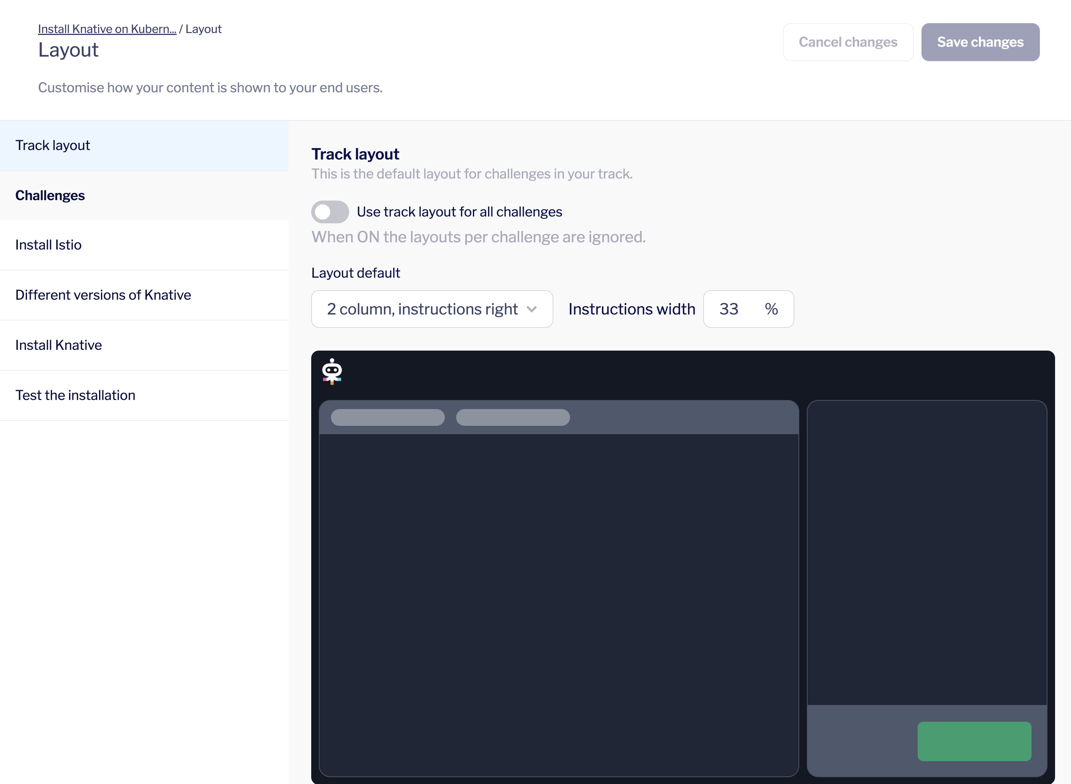Click the left main panel preview
1071x784 pixels.
coord(559,603)
